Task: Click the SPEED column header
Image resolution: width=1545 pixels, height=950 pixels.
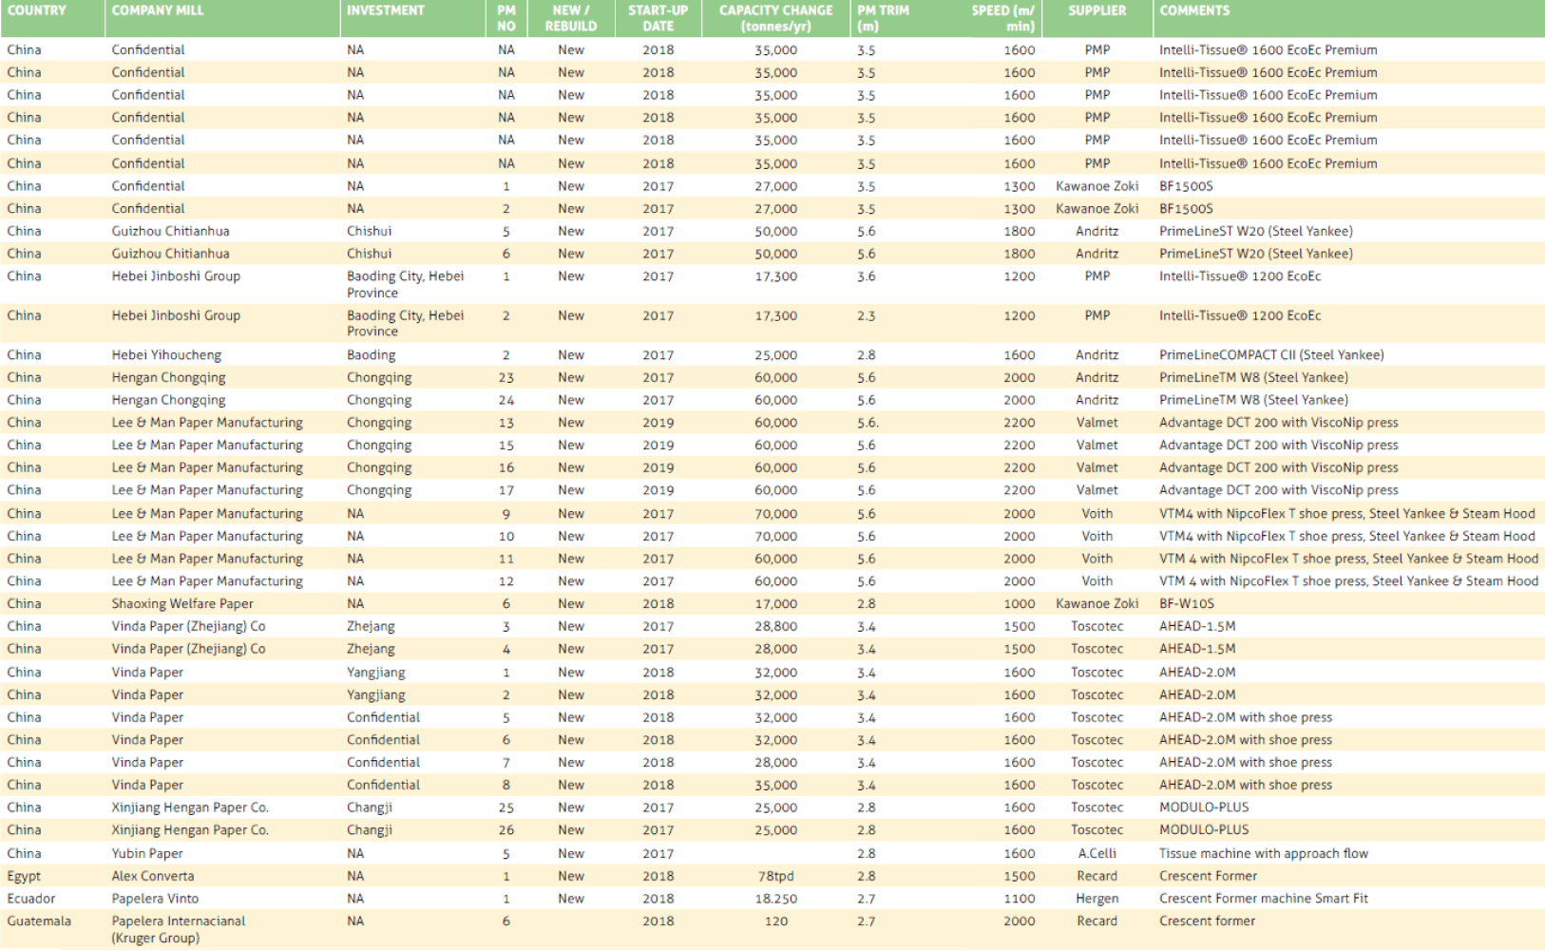Action: tap(1003, 18)
